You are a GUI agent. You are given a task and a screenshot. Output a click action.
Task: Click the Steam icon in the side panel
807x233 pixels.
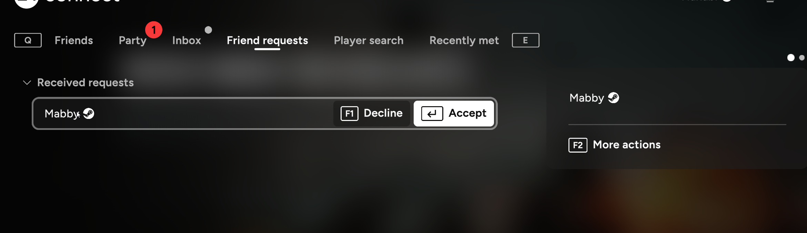[614, 98]
